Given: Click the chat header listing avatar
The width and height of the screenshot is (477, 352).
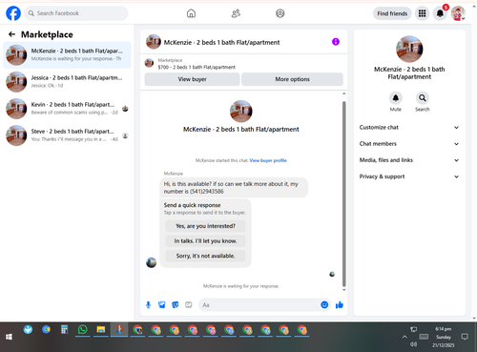Looking at the screenshot, I should click(x=154, y=42).
